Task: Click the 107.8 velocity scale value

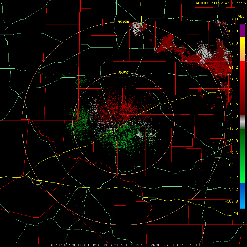Action: point(232,31)
